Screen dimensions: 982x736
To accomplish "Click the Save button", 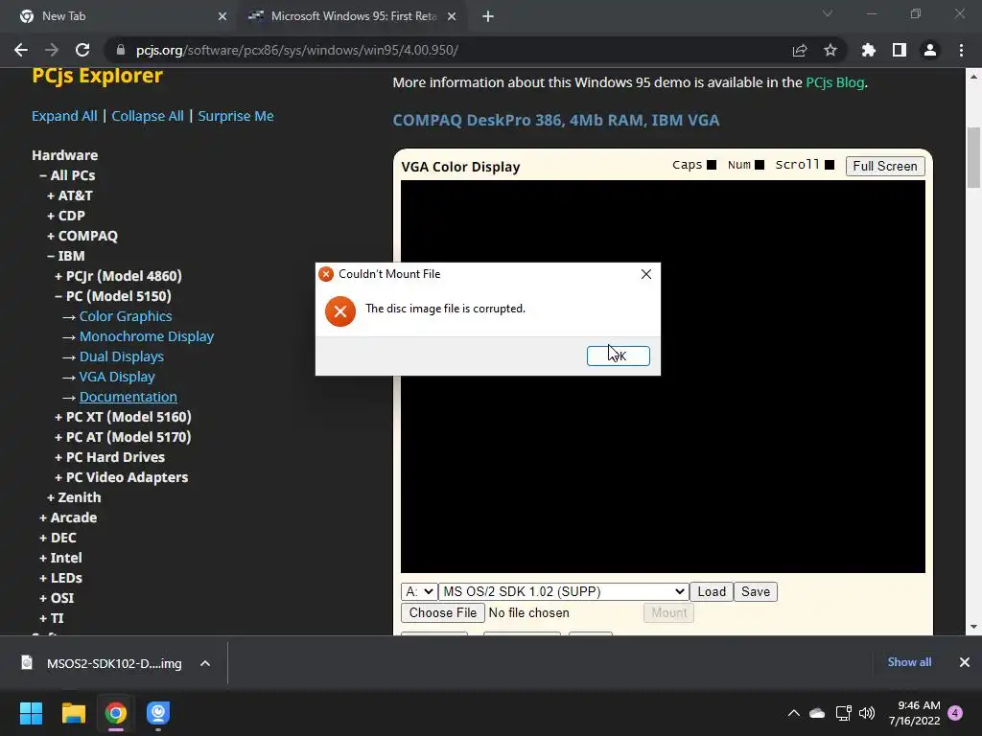I will coord(756,591).
